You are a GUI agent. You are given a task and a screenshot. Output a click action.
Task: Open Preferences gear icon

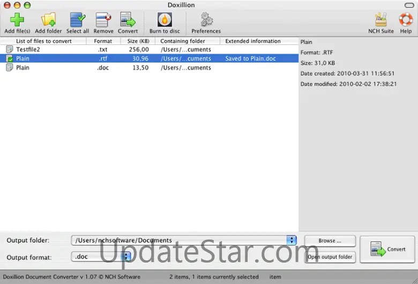point(206,20)
